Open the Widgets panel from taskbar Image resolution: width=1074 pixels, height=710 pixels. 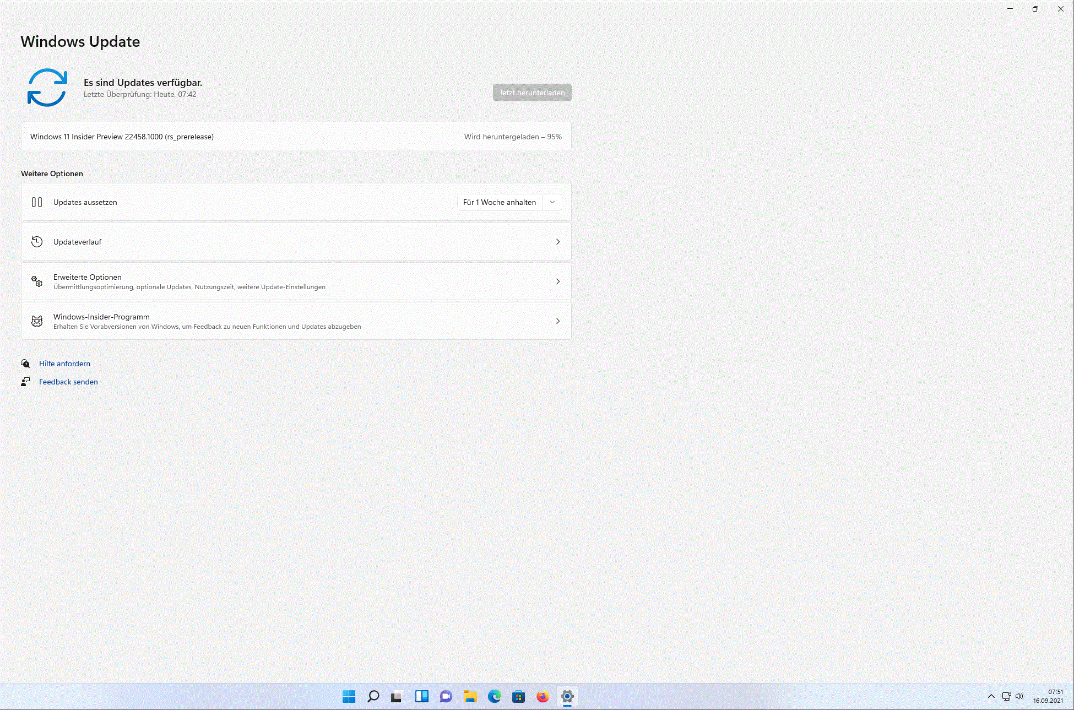pos(422,697)
